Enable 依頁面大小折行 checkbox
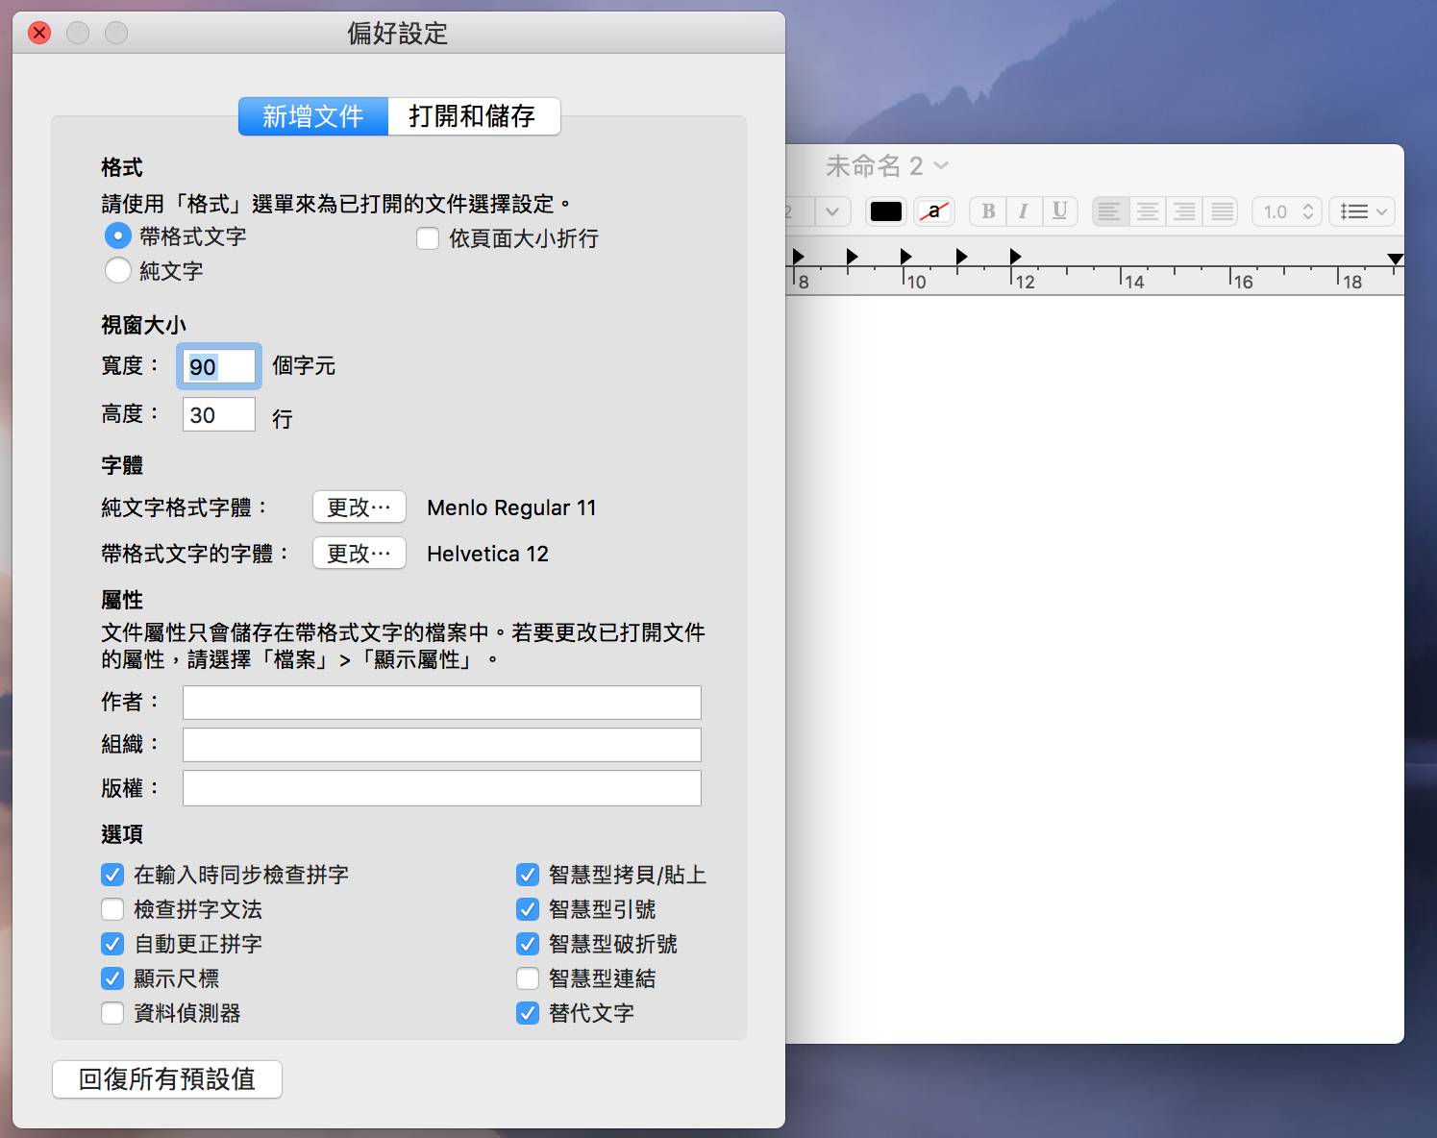Screen dimensions: 1437x1138 [428, 238]
